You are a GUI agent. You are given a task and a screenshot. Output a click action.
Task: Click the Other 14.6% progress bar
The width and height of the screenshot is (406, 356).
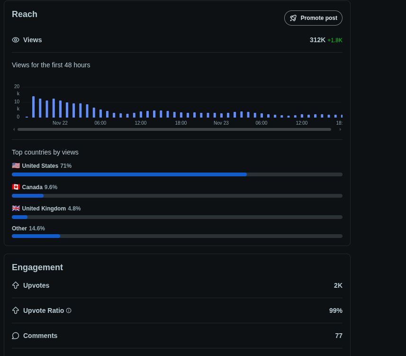point(177,236)
